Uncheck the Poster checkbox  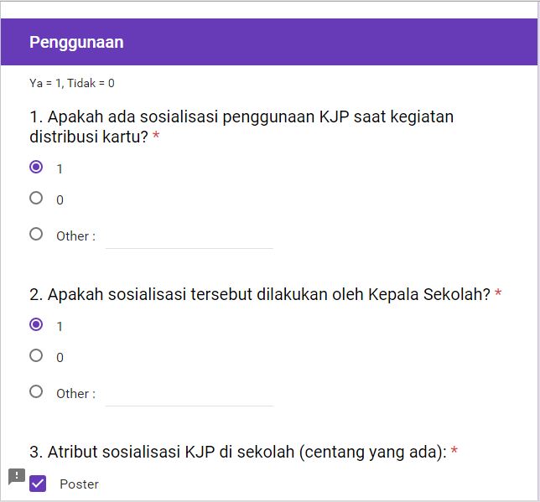[38, 484]
